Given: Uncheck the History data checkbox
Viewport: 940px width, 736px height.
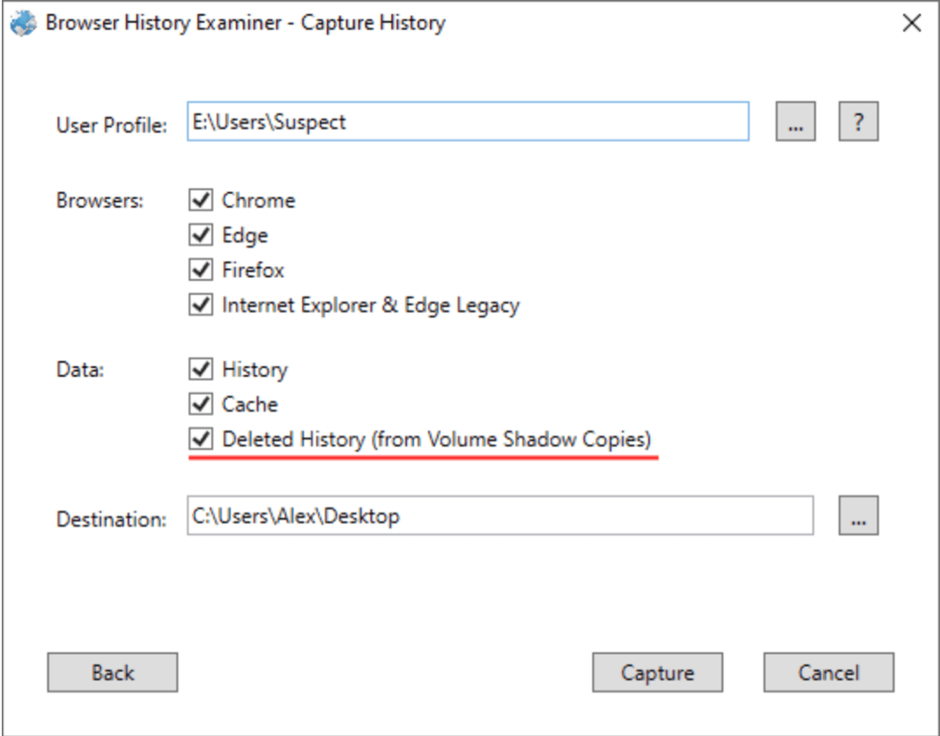Looking at the screenshot, I should click(x=201, y=369).
